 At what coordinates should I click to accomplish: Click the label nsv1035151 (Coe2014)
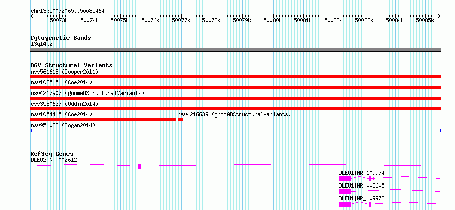tap(61, 82)
